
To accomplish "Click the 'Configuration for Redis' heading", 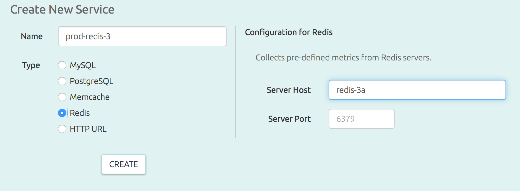I will click(289, 32).
